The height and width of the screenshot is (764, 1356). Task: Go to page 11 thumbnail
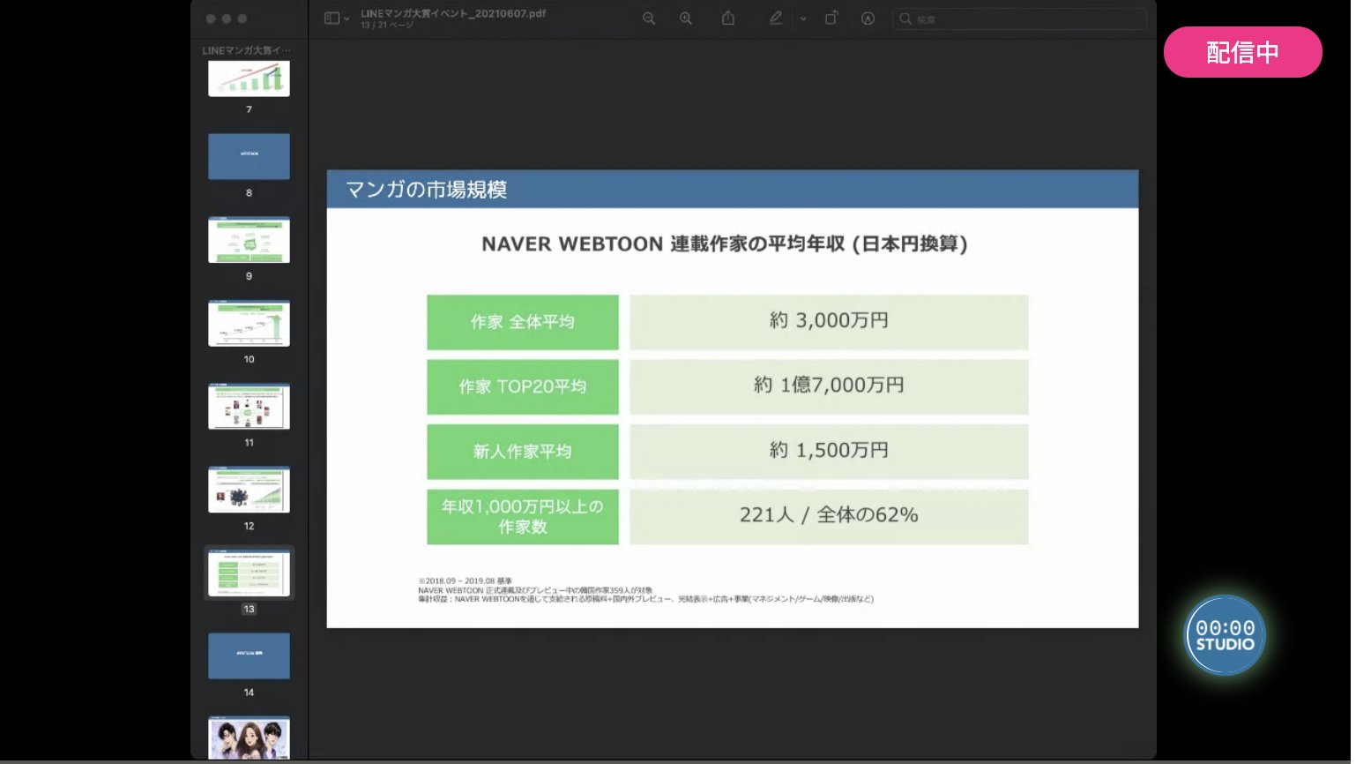(x=249, y=407)
